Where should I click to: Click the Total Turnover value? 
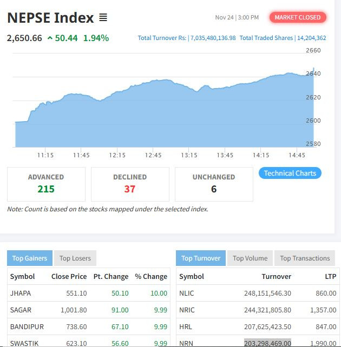coord(213,38)
